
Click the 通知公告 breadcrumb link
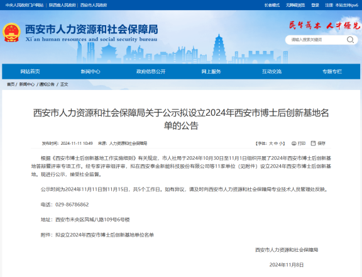47,84
